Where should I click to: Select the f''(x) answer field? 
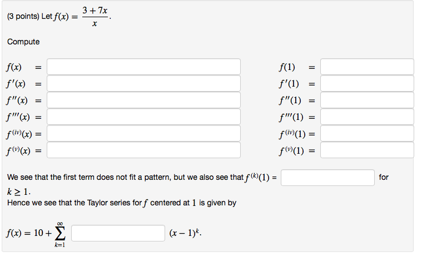(143, 100)
